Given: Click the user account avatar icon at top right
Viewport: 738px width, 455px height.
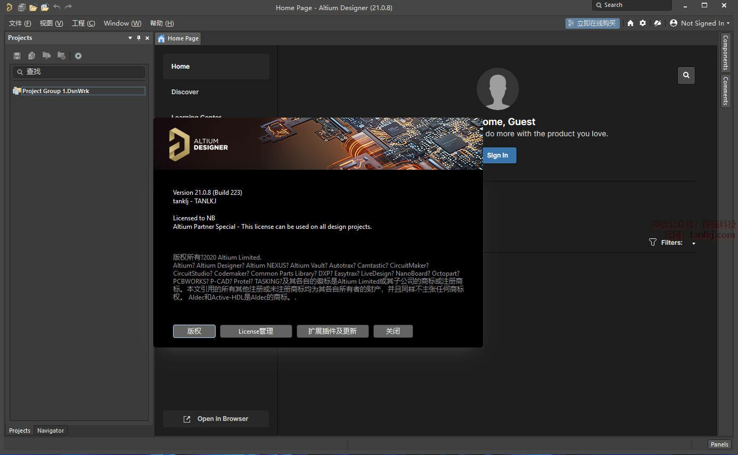Looking at the screenshot, I should point(674,23).
